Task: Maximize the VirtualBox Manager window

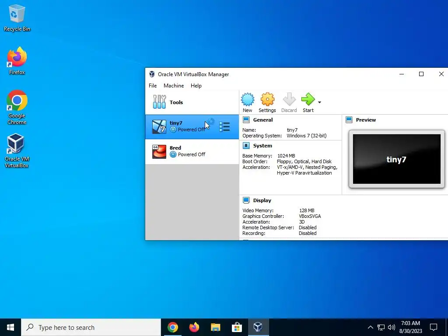Action: (x=421, y=74)
